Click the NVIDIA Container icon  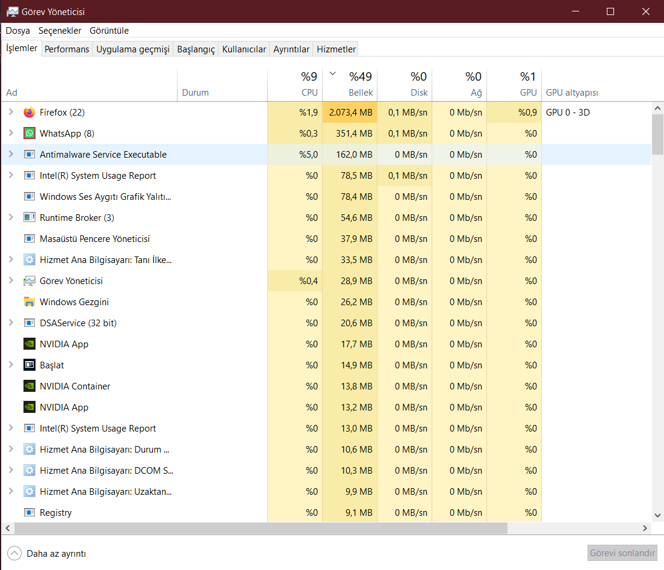(x=29, y=386)
